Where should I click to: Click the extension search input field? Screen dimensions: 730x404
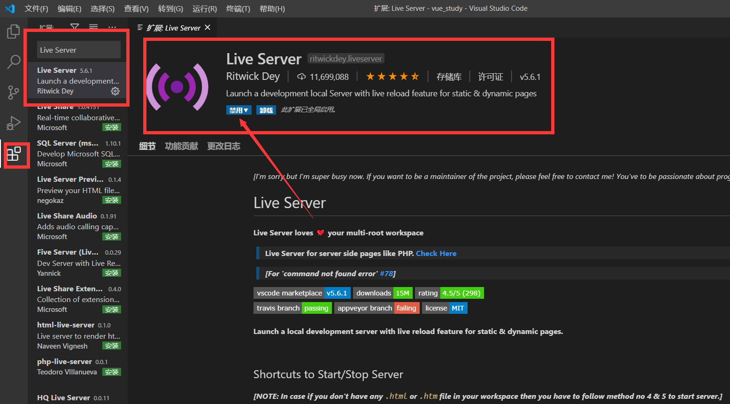pyautogui.click(x=78, y=49)
